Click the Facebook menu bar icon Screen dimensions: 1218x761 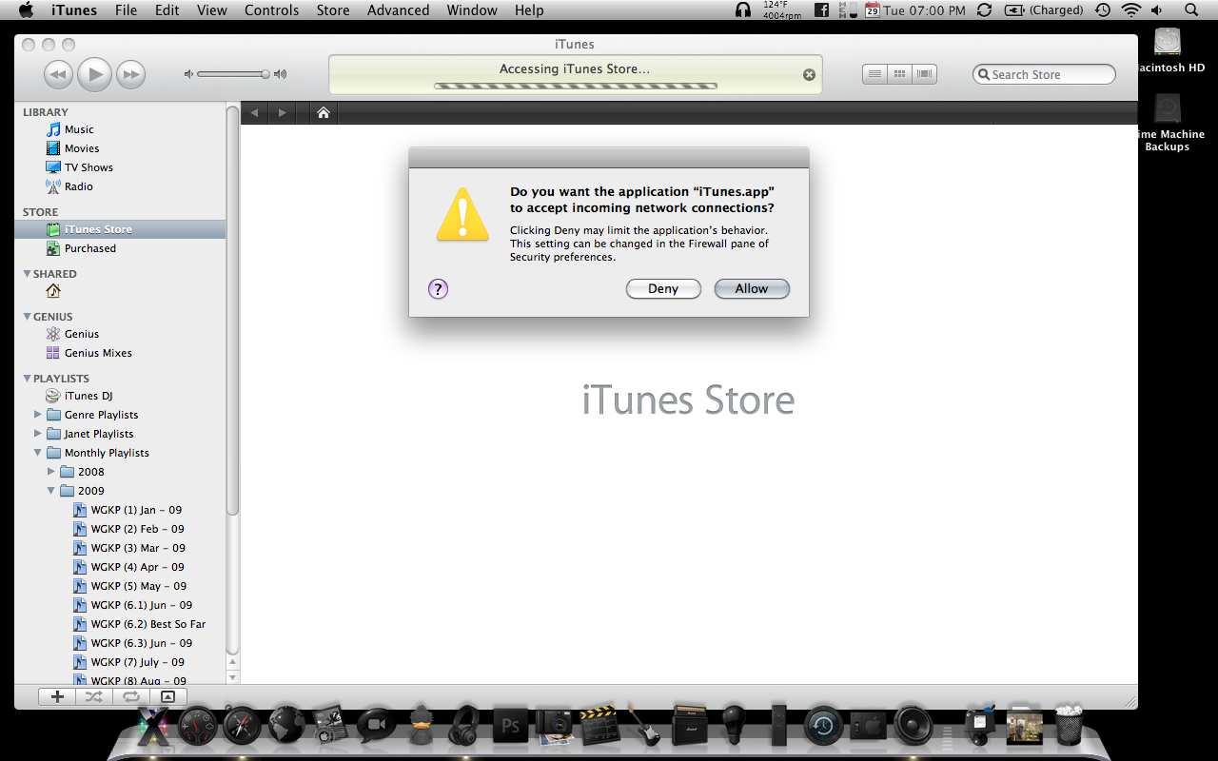(820, 10)
